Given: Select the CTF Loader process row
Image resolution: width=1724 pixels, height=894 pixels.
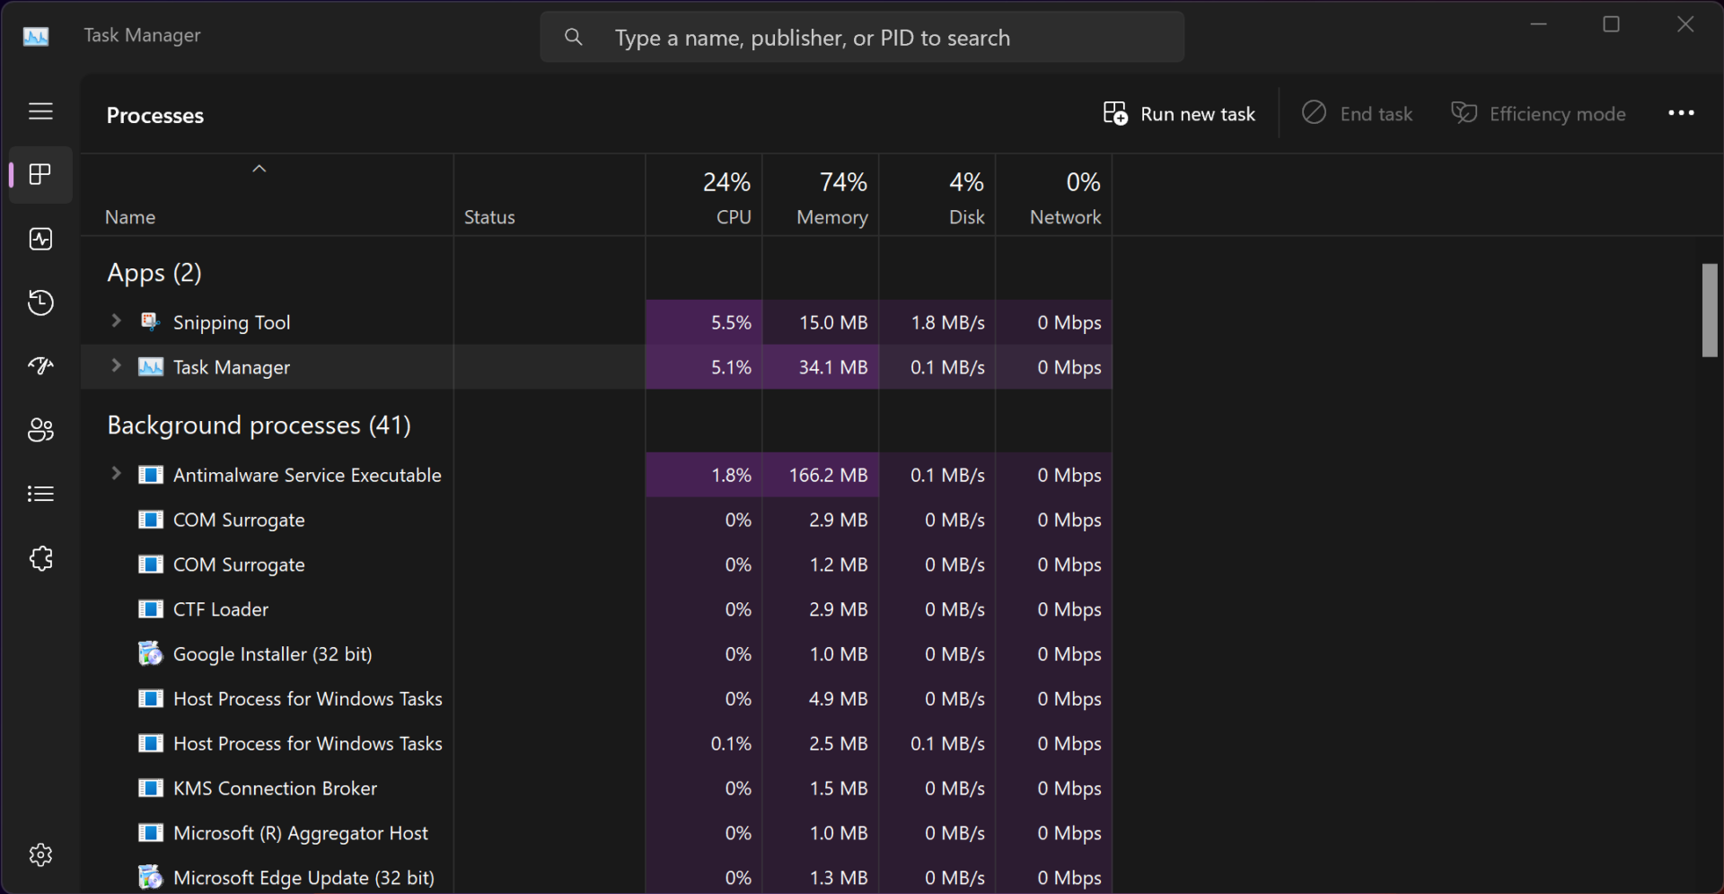Looking at the screenshot, I should [221, 609].
